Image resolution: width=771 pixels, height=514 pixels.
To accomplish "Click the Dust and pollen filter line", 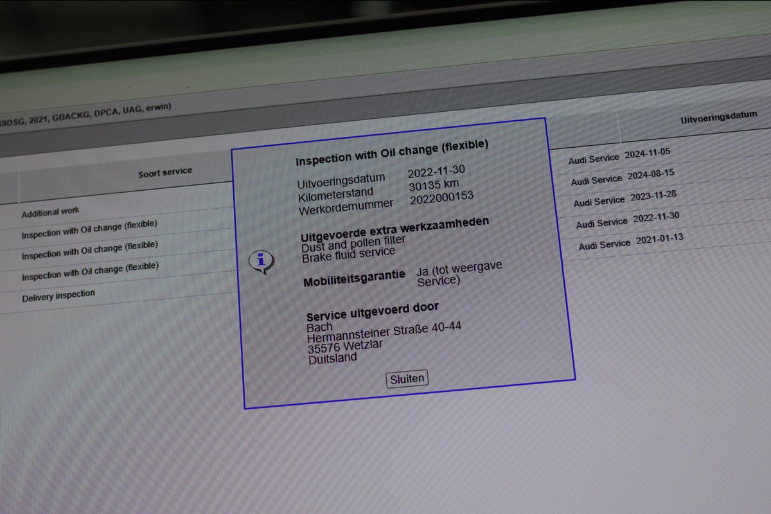I will coord(353,243).
